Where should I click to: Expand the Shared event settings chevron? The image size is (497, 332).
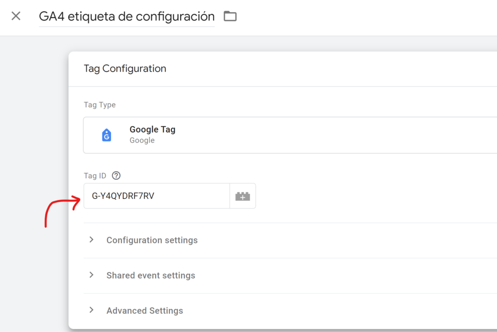coord(92,275)
